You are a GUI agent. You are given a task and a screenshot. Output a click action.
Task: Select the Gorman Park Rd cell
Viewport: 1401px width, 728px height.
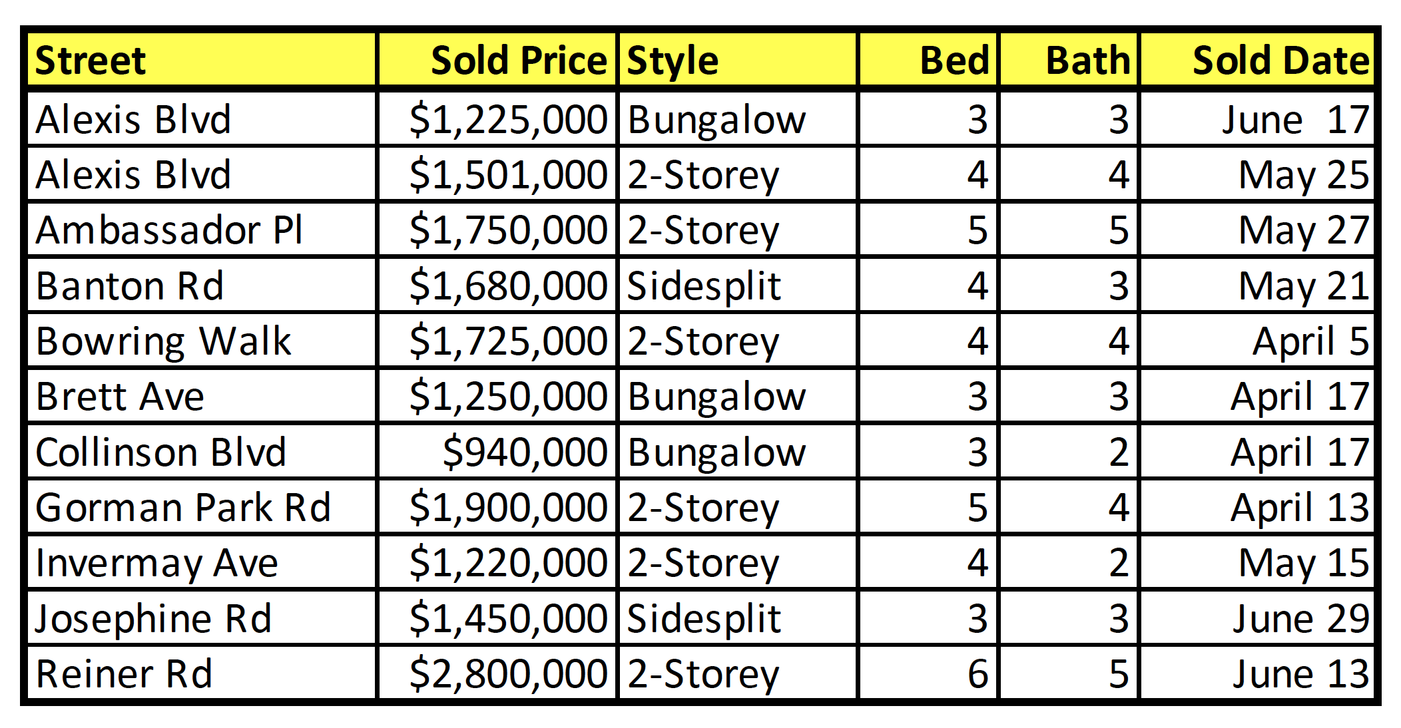[x=202, y=506]
